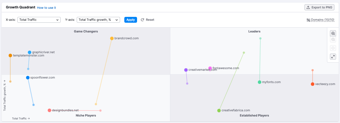Click the sliders icon beside Domains
Viewport: 340px width, 123px height.
click(x=308, y=20)
